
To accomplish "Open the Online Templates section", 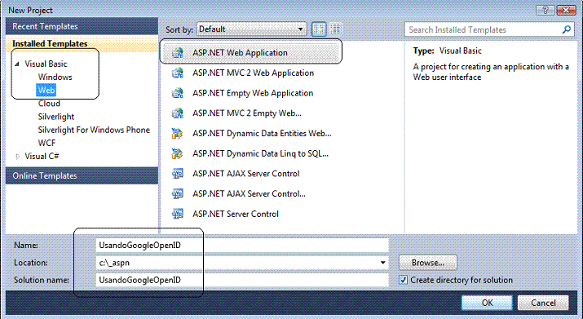I will (x=82, y=175).
